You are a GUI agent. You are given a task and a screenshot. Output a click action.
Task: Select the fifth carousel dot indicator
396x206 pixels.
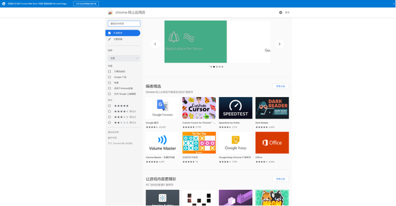point(222,67)
